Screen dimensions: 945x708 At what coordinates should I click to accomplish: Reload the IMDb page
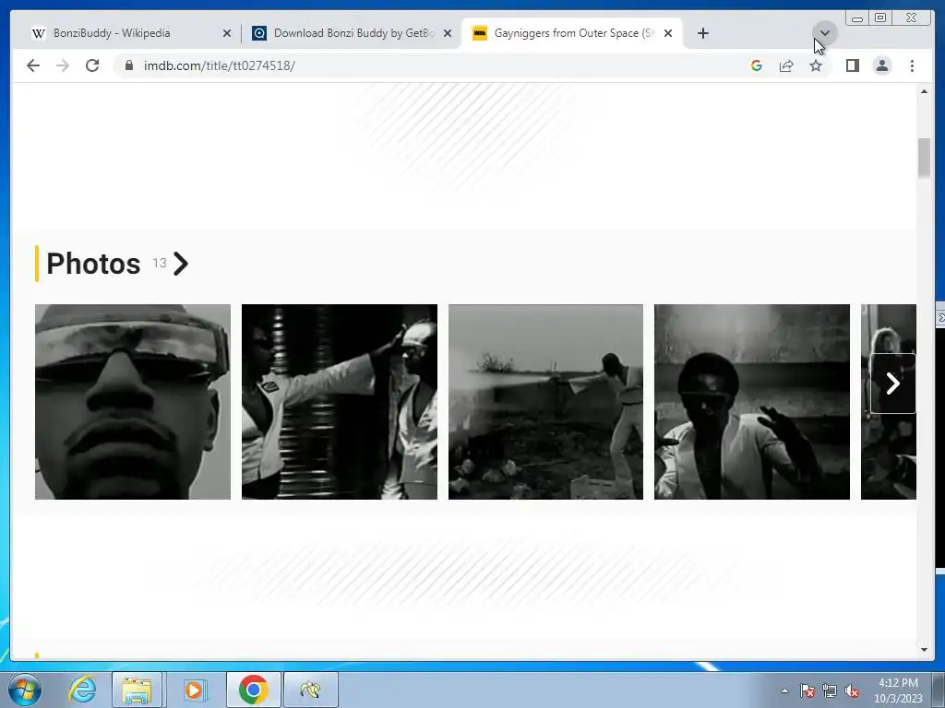(92, 65)
